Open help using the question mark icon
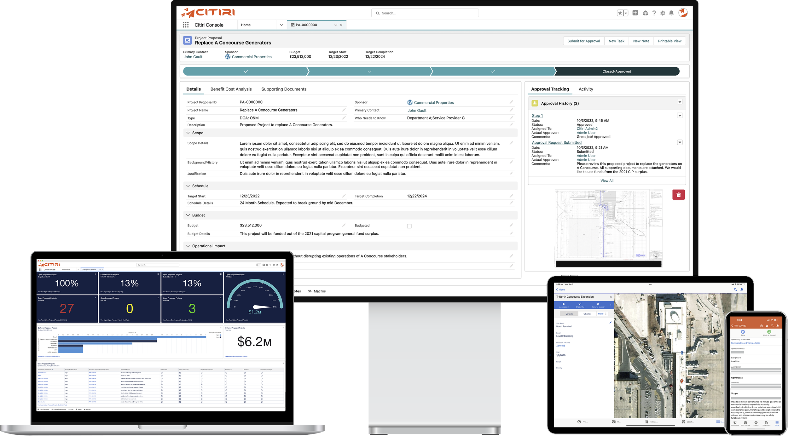This screenshot has width=788, height=436. click(x=654, y=13)
